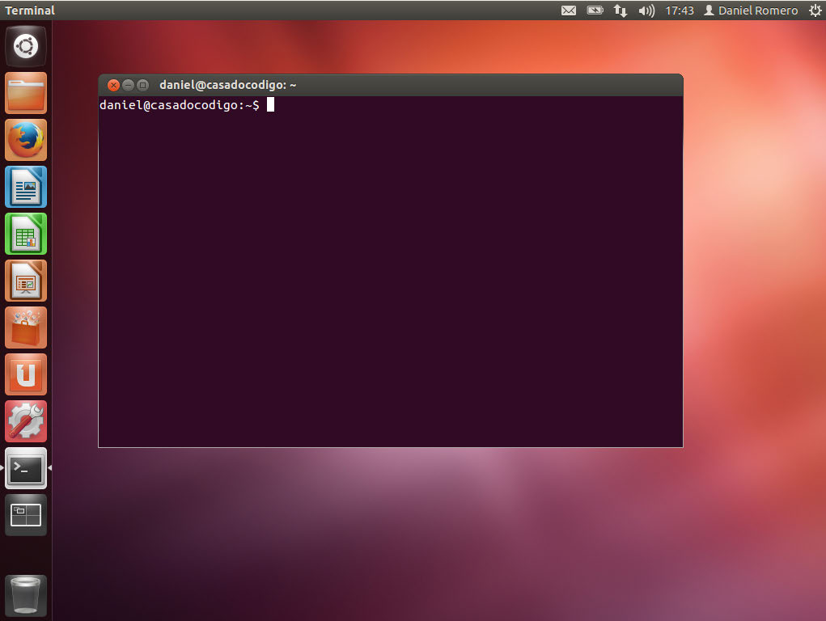Expand the battery status indicator
The image size is (826, 621).
pyautogui.click(x=595, y=11)
